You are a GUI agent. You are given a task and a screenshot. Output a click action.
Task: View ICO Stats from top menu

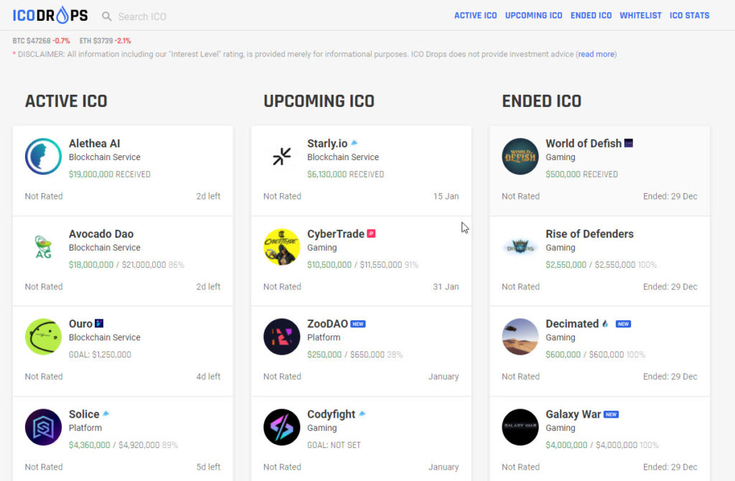tap(689, 16)
